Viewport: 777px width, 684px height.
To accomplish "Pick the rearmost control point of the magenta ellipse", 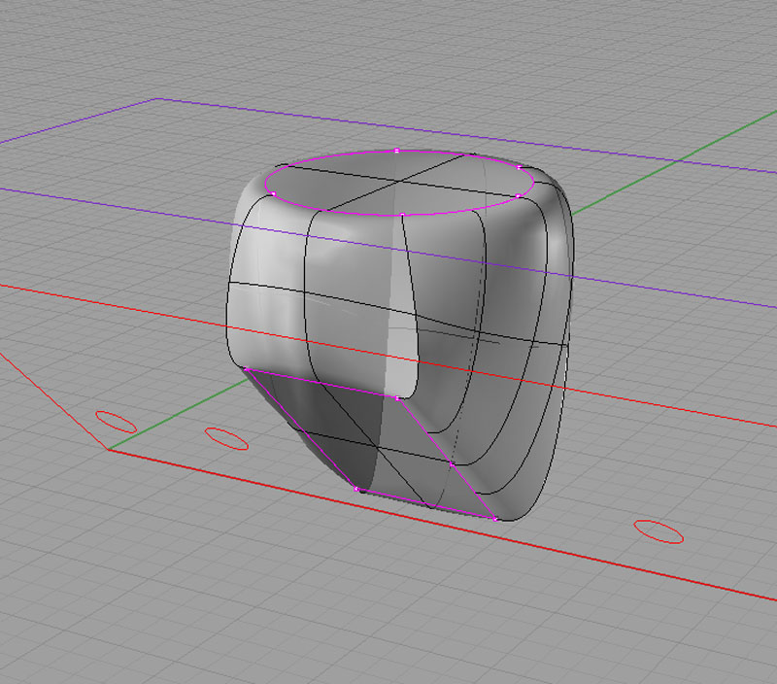I will pyautogui.click(x=396, y=151).
